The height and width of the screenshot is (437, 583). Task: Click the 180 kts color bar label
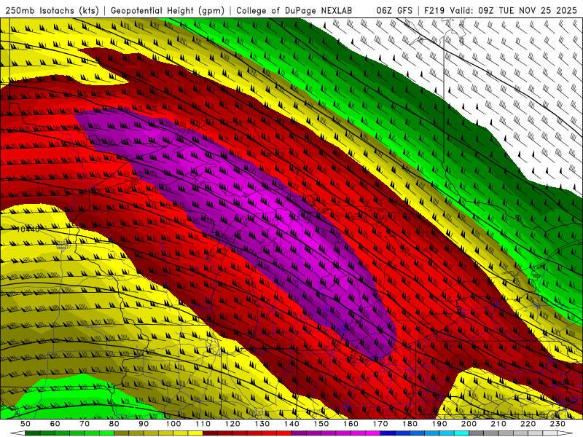click(410, 424)
